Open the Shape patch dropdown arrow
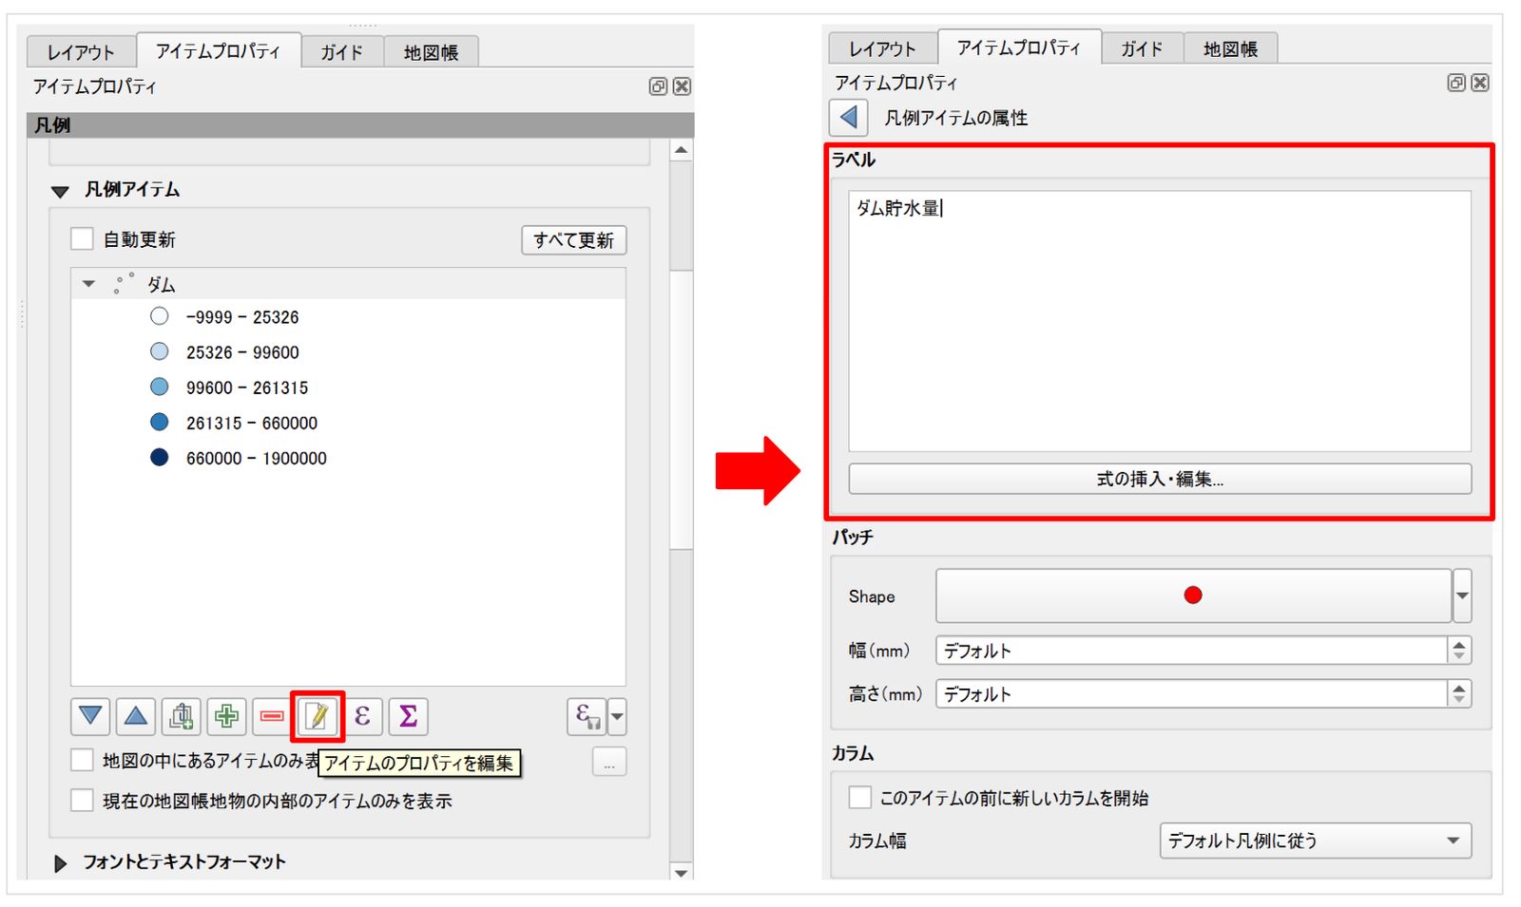This screenshot has width=1521, height=907. tap(1462, 595)
